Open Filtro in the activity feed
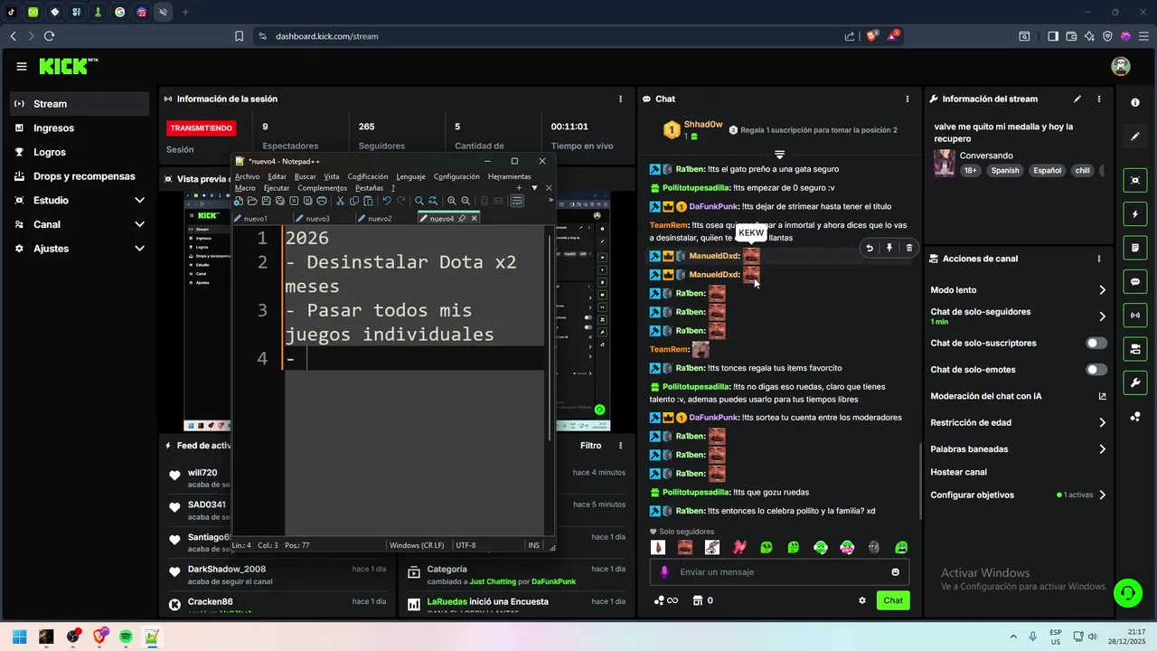This screenshot has width=1157, height=651. coord(590,446)
